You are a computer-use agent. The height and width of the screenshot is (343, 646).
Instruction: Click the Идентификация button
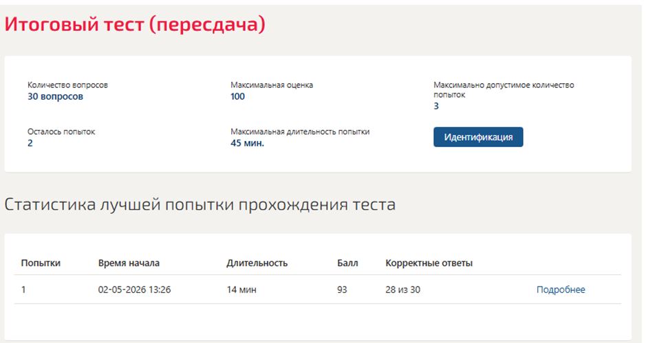coord(478,137)
